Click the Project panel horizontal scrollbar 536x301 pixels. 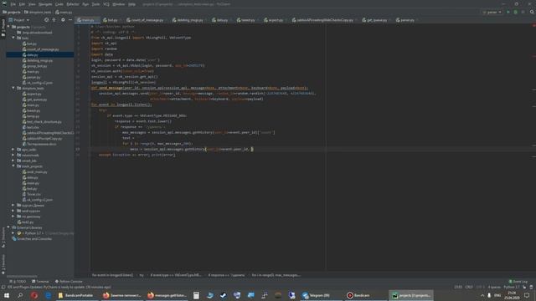(x=22, y=276)
